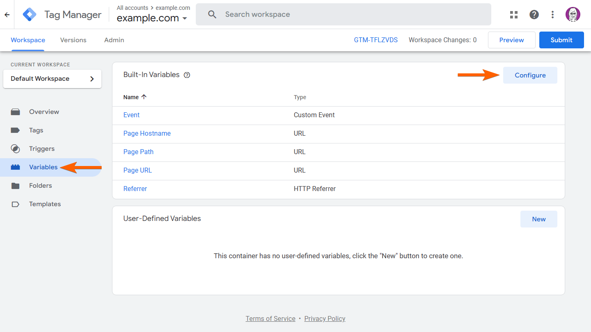Screen dimensions: 591x332
Task: Click the Configure button
Action: coord(530,75)
